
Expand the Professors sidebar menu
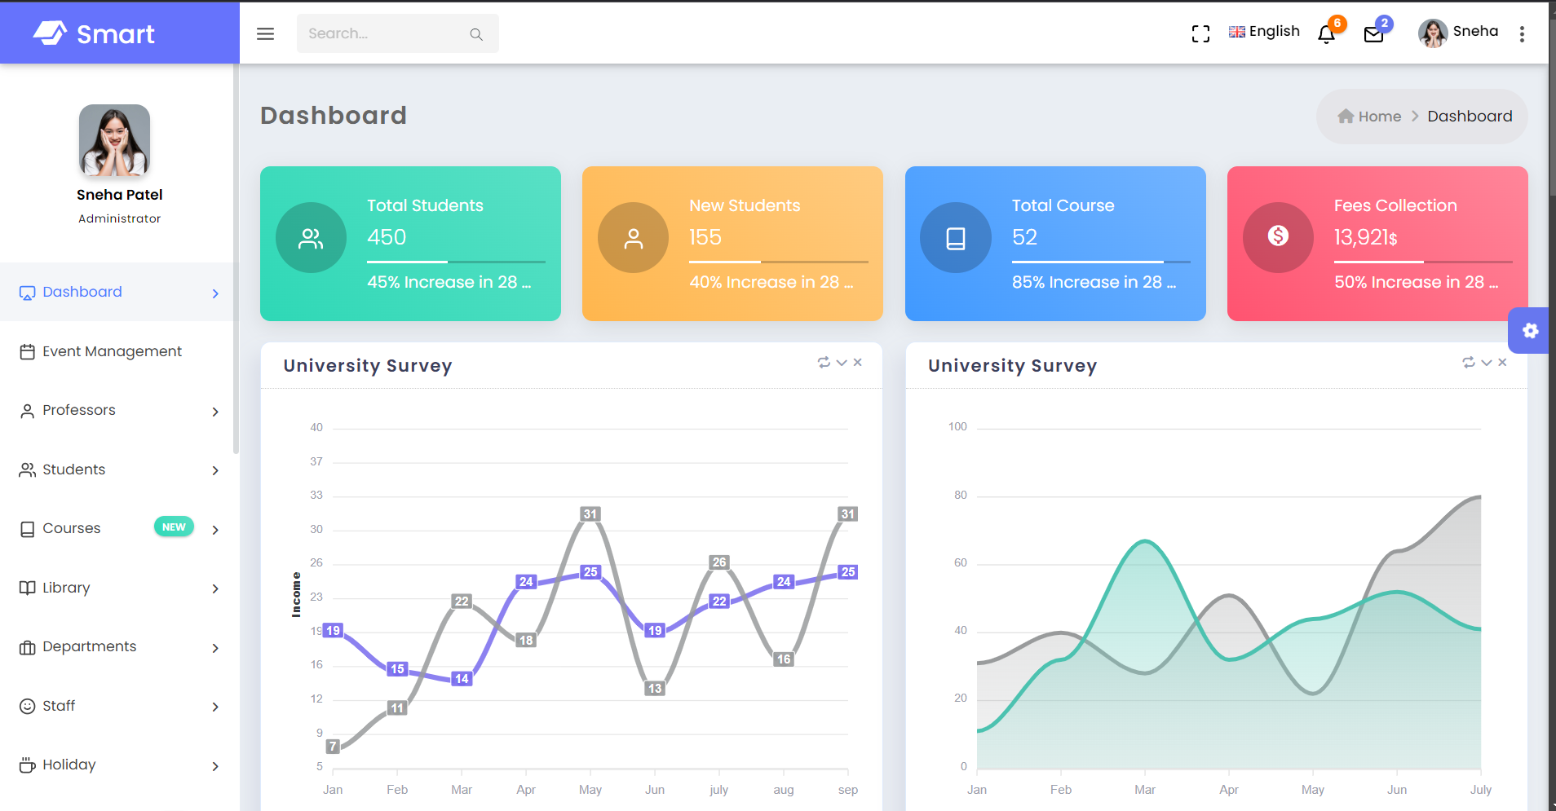tap(119, 411)
